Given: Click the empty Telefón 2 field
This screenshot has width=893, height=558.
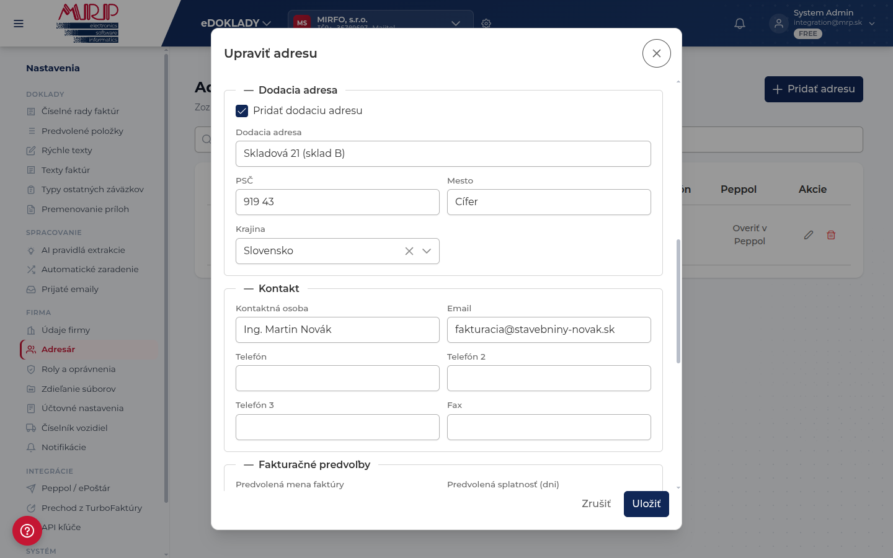Looking at the screenshot, I should pyautogui.click(x=549, y=378).
